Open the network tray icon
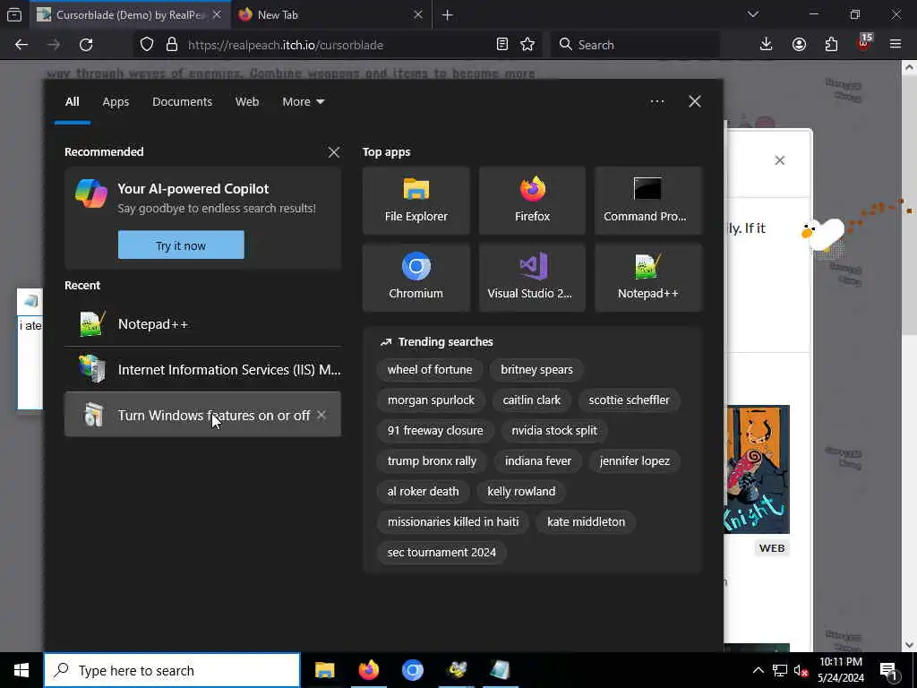Viewport: 917px width, 688px height. pyautogui.click(x=780, y=670)
